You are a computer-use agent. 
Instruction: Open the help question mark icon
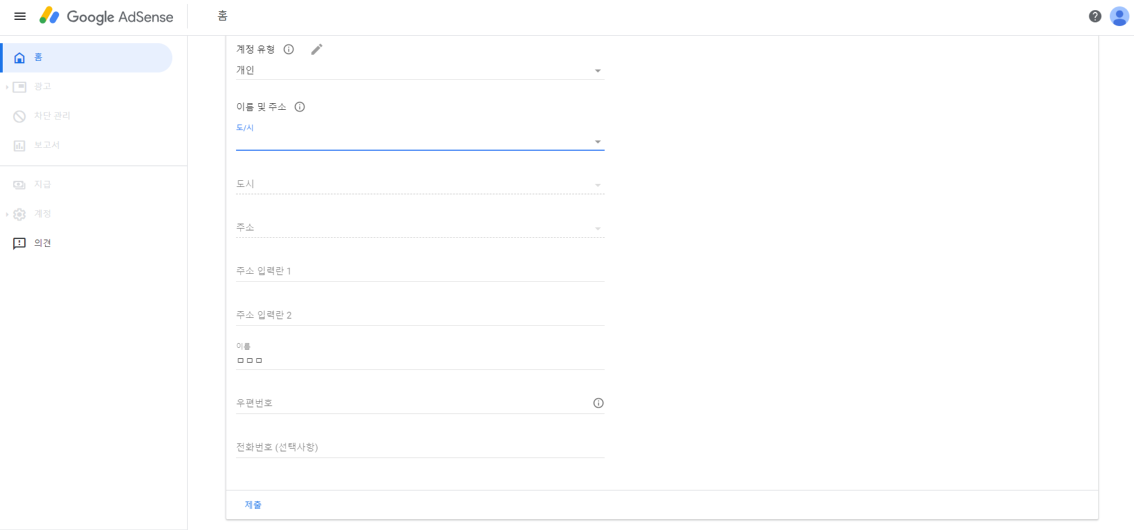1095,17
